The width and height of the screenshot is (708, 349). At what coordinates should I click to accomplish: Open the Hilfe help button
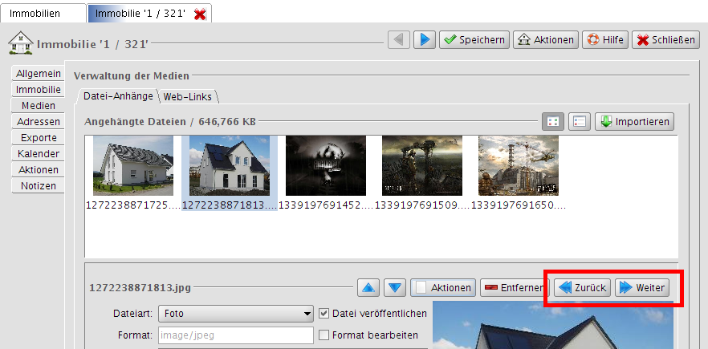point(604,39)
